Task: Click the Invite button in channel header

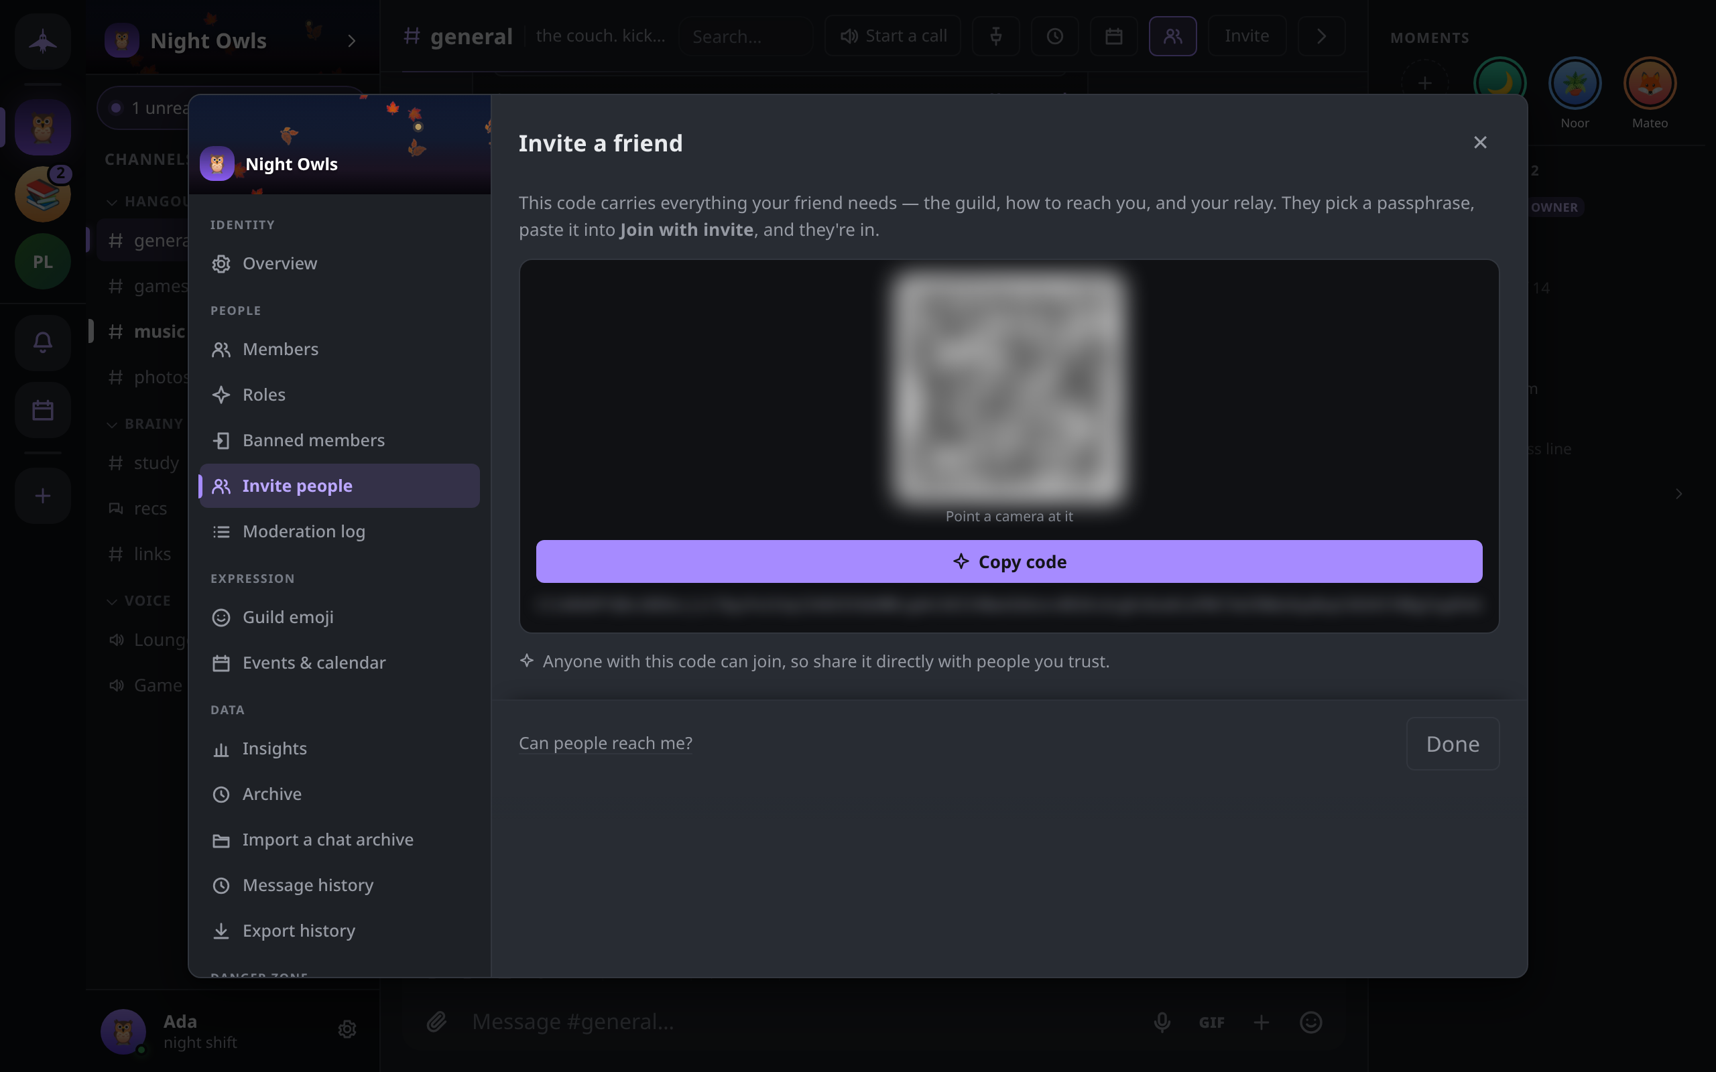Action: click(1247, 36)
